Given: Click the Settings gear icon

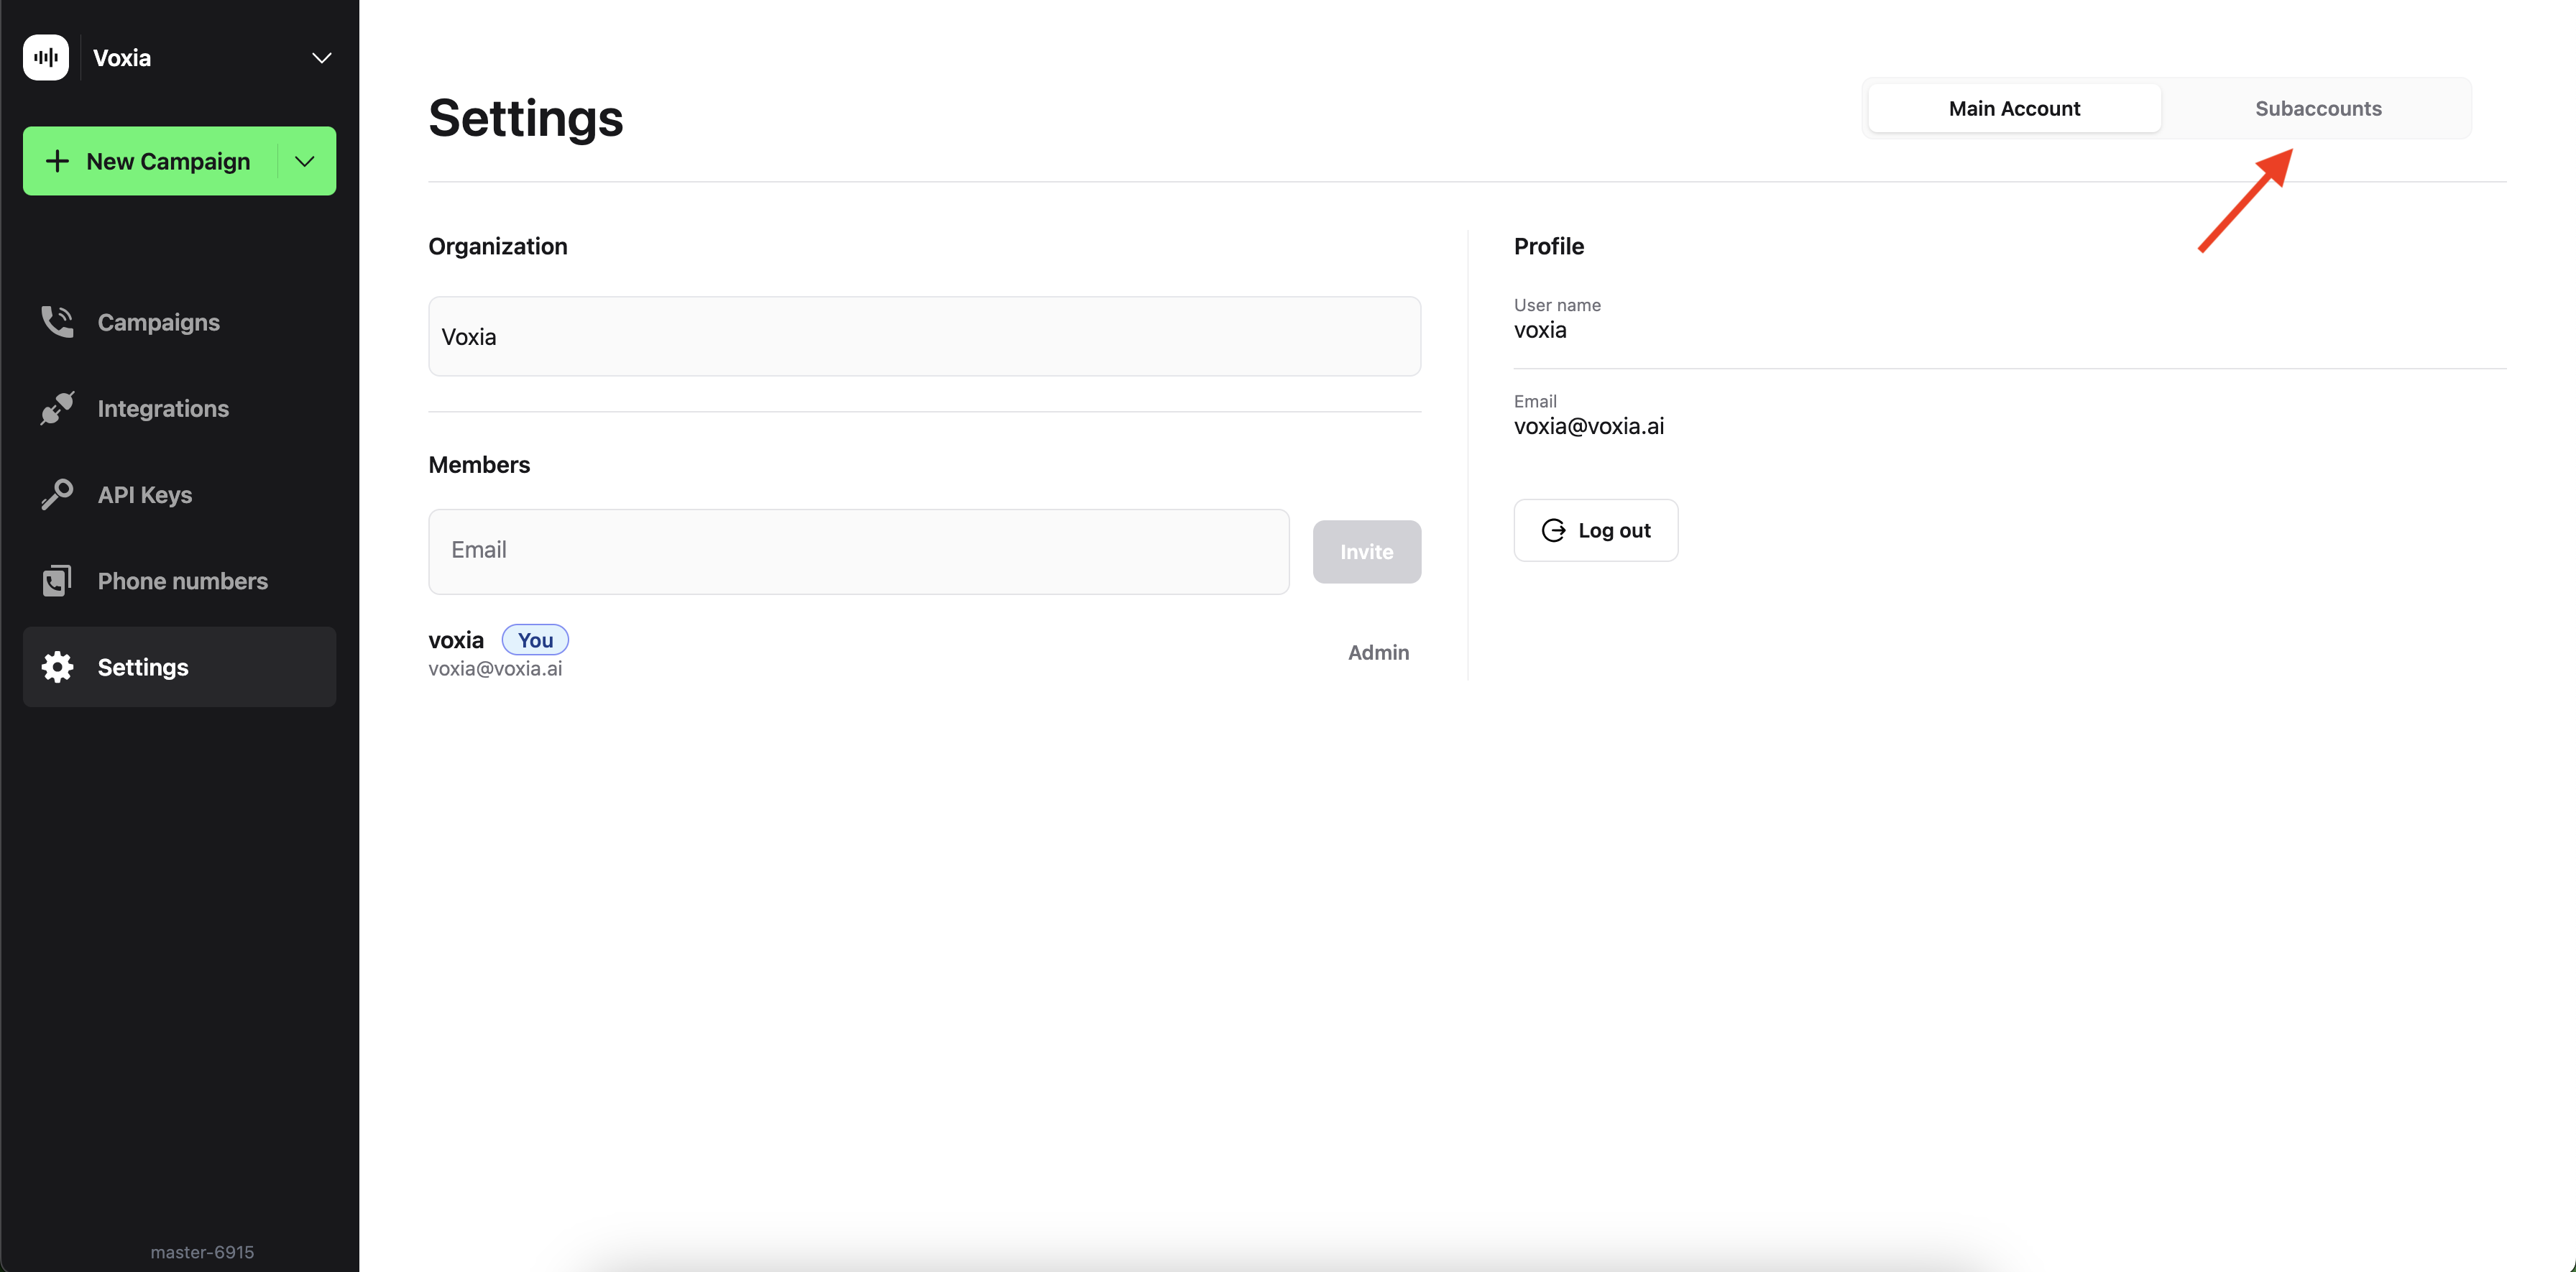Looking at the screenshot, I should [x=57, y=666].
